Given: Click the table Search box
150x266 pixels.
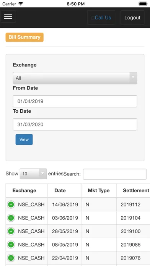Looking at the screenshot, I should click(x=115, y=174).
